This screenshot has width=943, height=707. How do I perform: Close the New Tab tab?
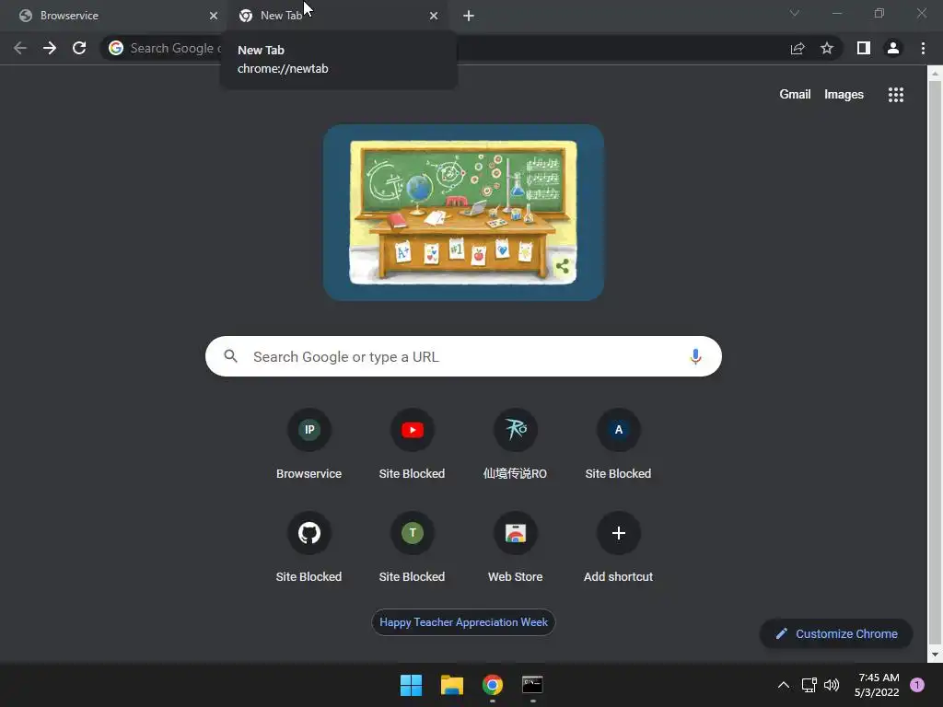[x=434, y=16]
